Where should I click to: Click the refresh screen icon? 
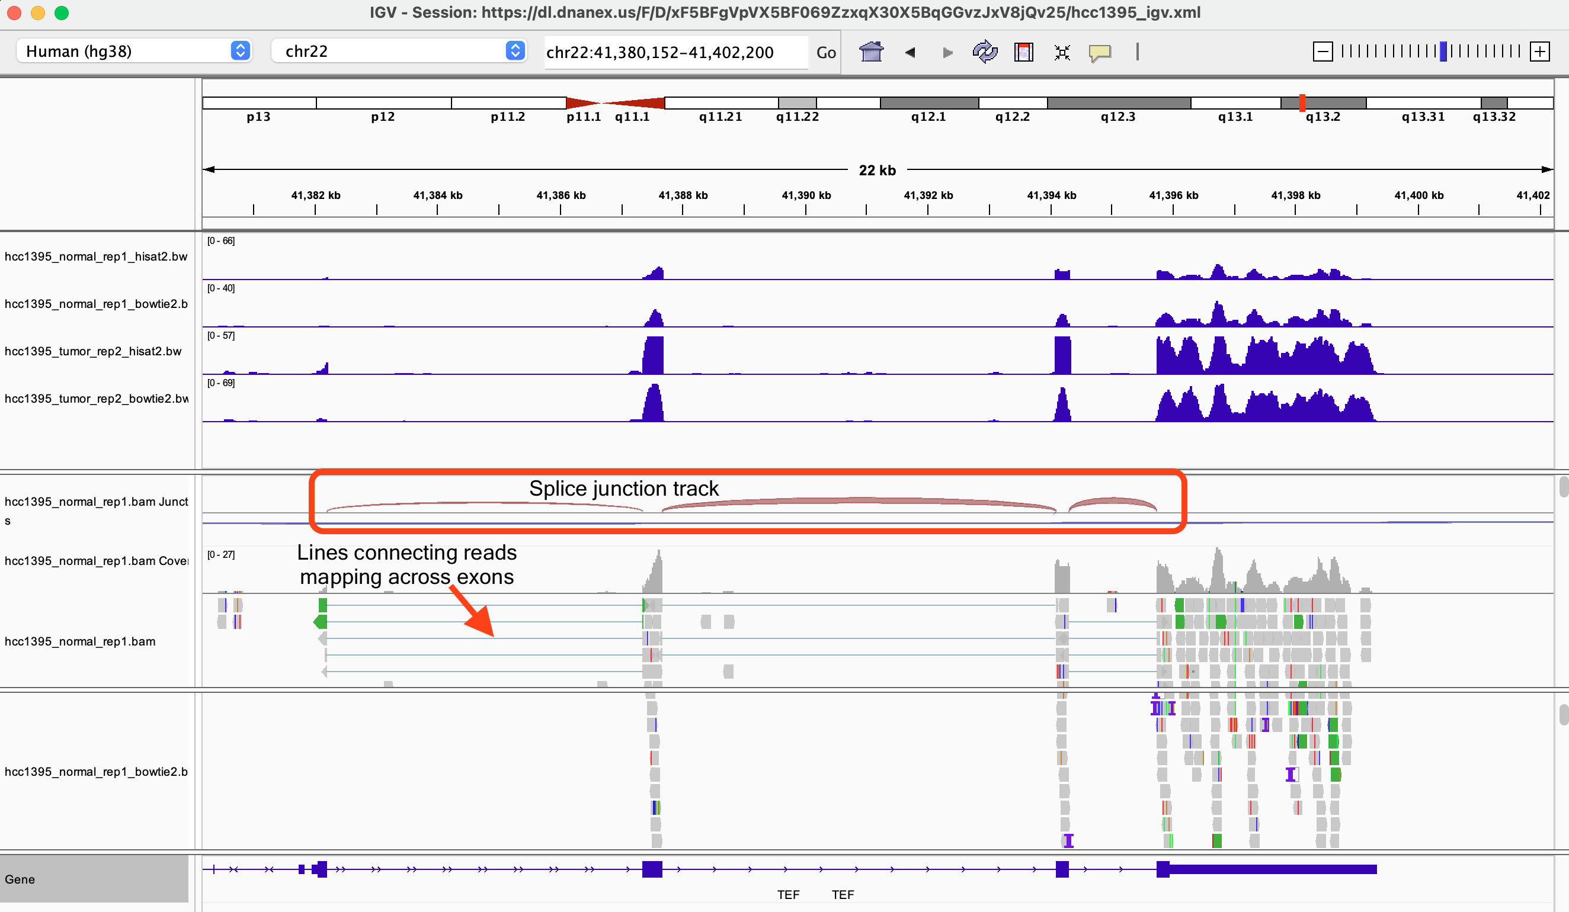tap(985, 52)
